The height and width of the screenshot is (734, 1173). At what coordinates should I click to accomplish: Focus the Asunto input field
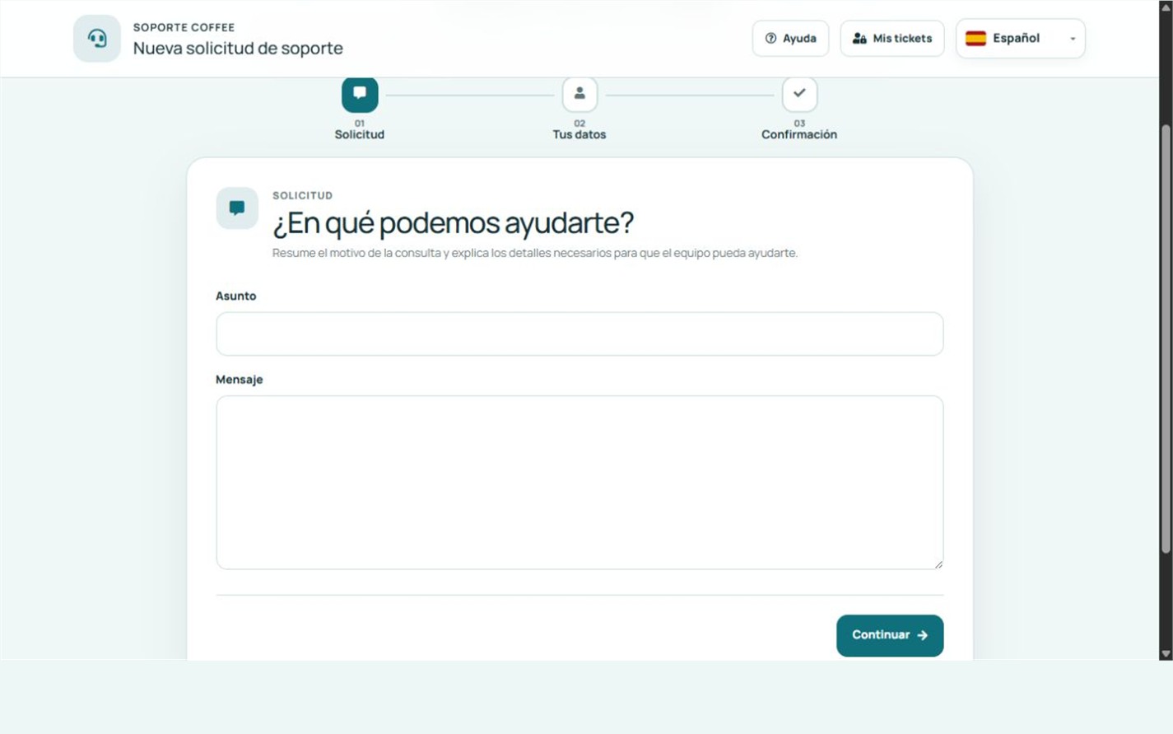(580, 334)
